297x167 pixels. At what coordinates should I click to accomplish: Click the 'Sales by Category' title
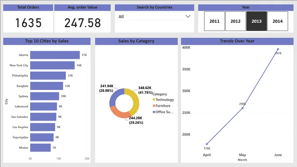pos(136,41)
